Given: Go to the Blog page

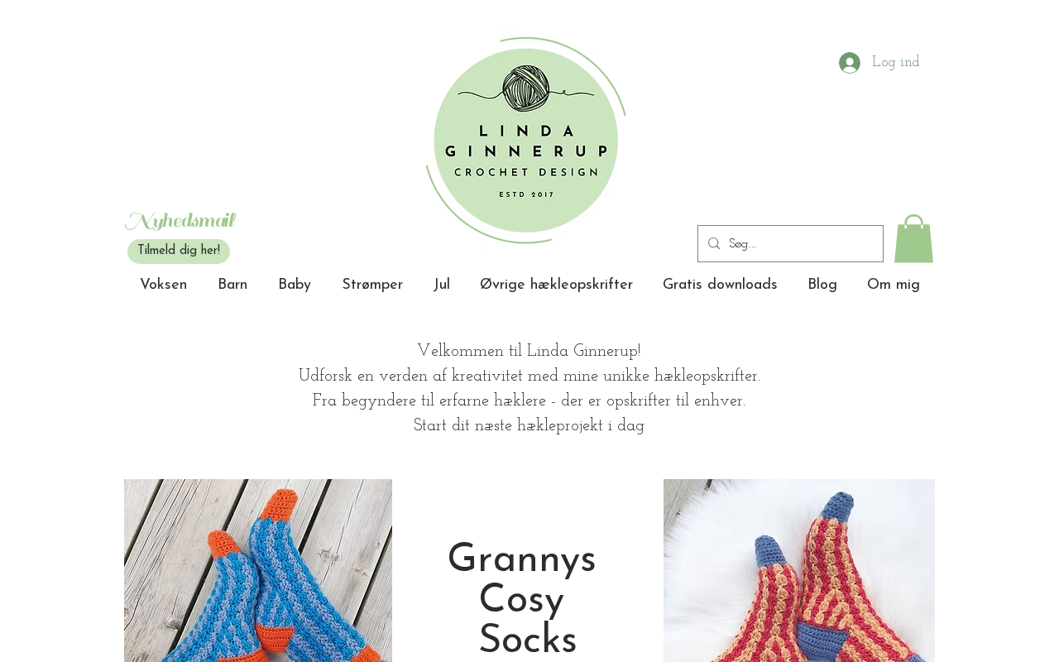Looking at the screenshot, I should coord(822,285).
